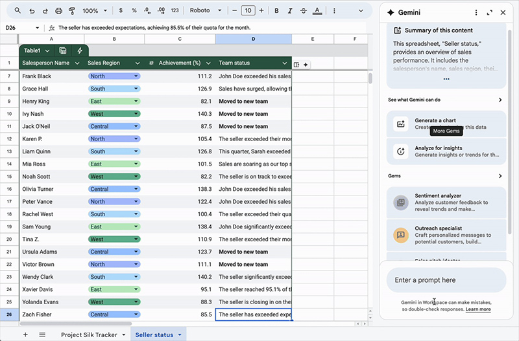The height and width of the screenshot is (341, 519).
Task: Toggle italic formatting
Action: pos(290,11)
